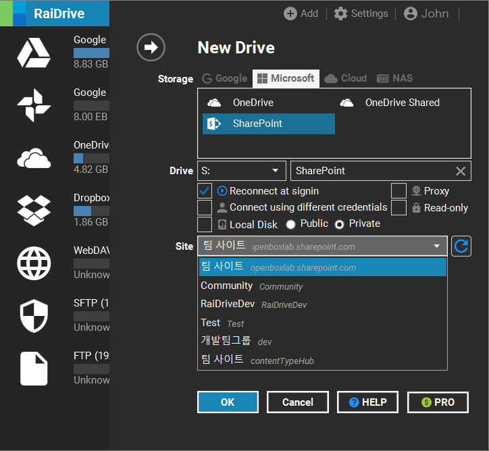Screen dimensions: 489x451
Task: Click the John user account icon
Action: coord(411,14)
